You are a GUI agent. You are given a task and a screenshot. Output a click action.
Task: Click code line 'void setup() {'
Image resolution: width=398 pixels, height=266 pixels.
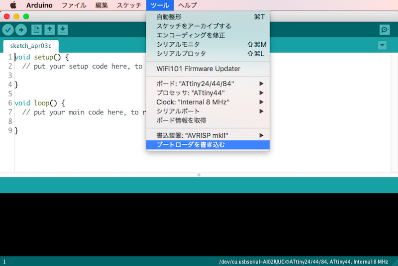[42, 57]
